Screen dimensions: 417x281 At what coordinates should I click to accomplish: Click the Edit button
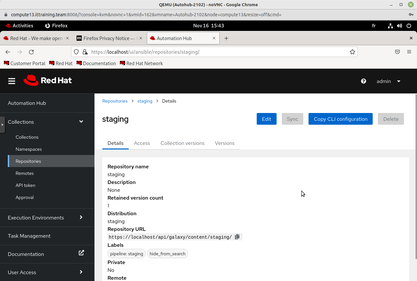(x=266, y=119)
